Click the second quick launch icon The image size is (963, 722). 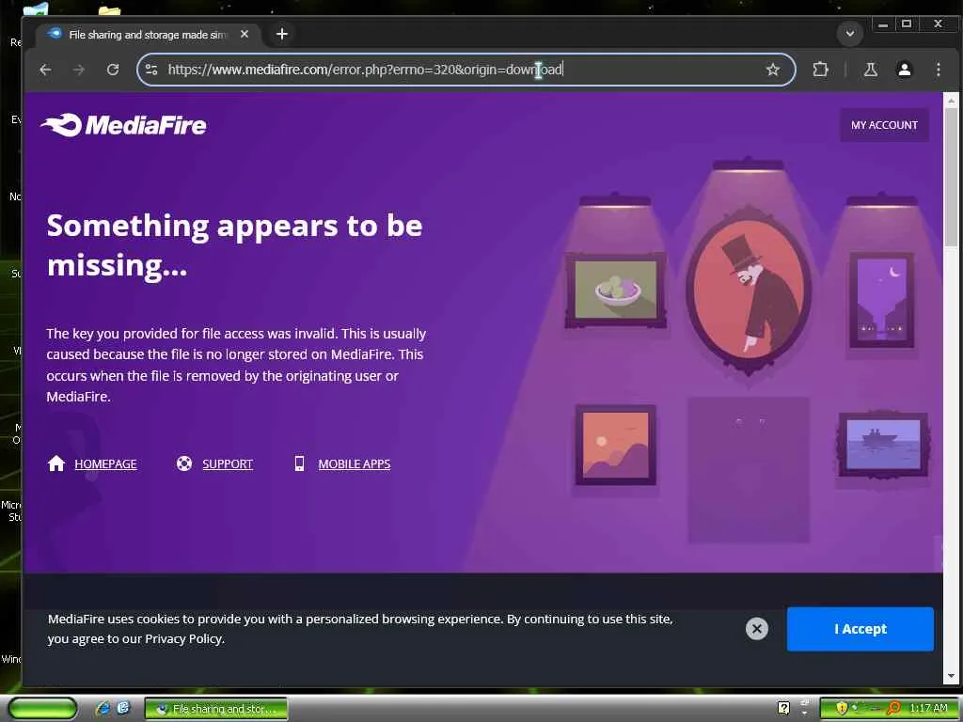point(123,709)
